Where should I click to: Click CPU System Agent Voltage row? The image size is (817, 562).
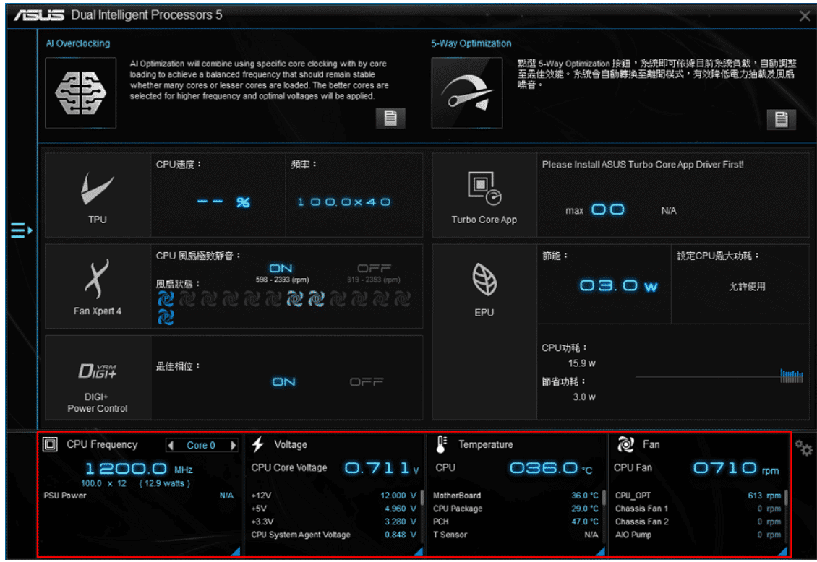point(334,535)
